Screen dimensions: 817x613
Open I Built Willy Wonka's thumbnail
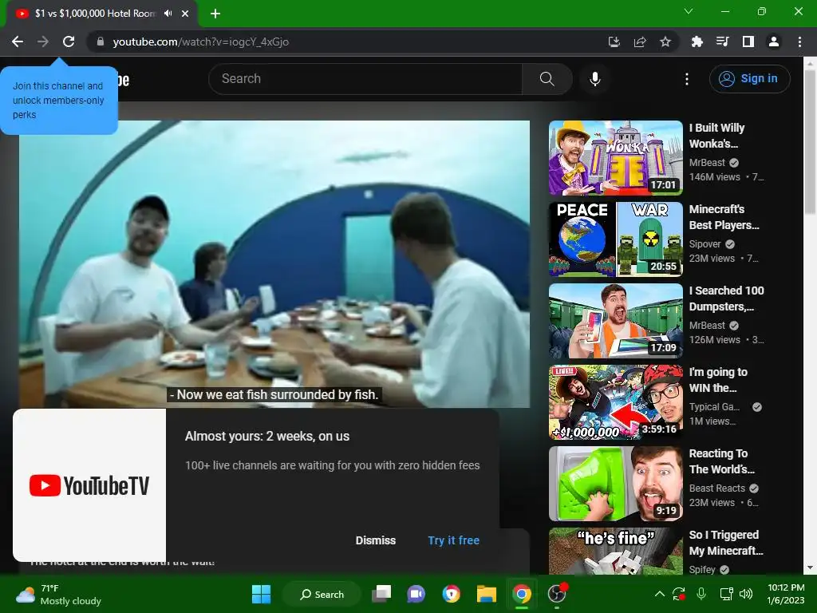616,158
